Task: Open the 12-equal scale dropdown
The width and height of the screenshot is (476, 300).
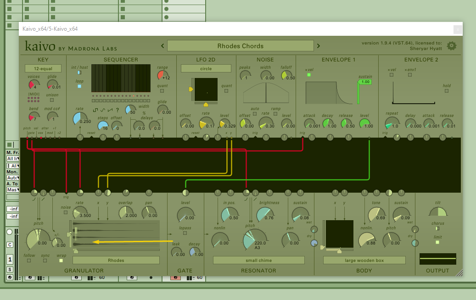Action: coord(43,68)
